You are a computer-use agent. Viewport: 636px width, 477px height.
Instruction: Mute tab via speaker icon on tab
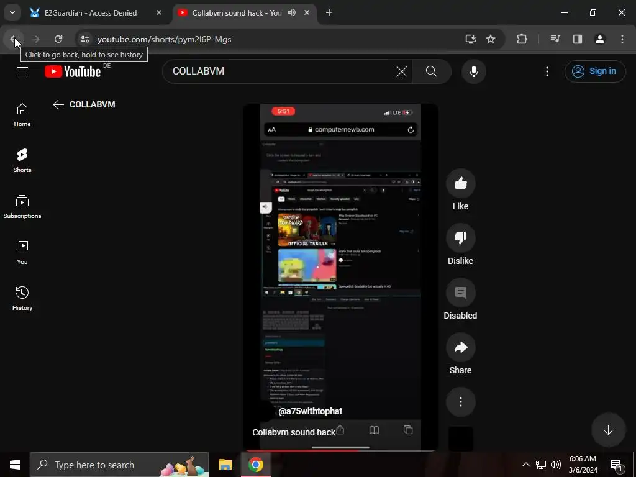click(292, 12)
